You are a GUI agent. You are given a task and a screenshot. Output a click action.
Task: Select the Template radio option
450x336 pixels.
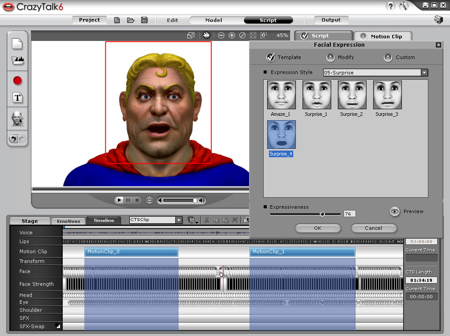click(270, 57)
